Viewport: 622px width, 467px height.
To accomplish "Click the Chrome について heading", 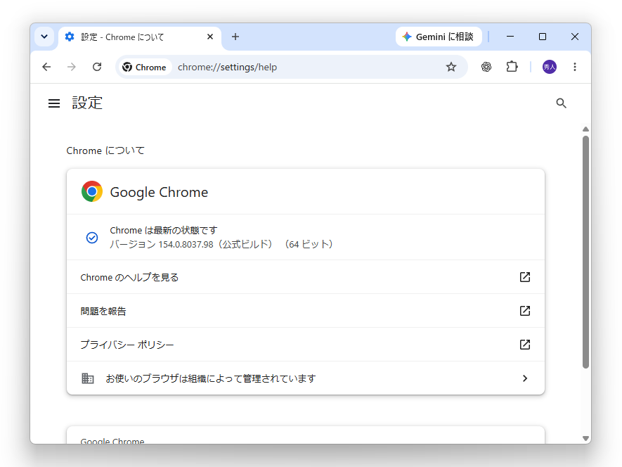I will [x=105, y=151].
